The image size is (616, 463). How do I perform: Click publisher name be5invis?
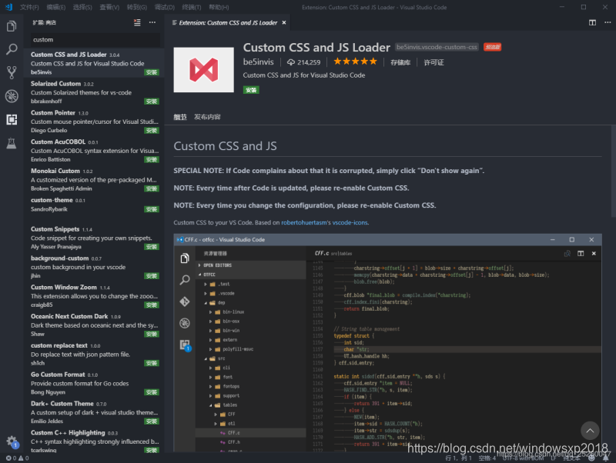coord(258,62)
